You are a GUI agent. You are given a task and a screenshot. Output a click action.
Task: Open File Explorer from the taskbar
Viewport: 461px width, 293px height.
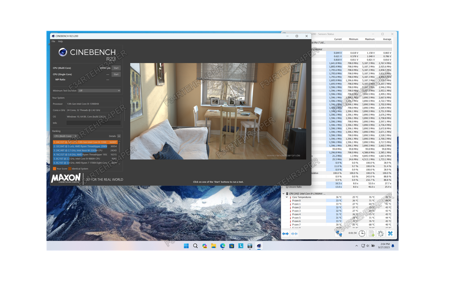pyautogui.click(x=213, y=246)
